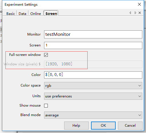Enable the Show mouse checkbox
The width and height of the screenshot is (146, 133).
(46, 105)
